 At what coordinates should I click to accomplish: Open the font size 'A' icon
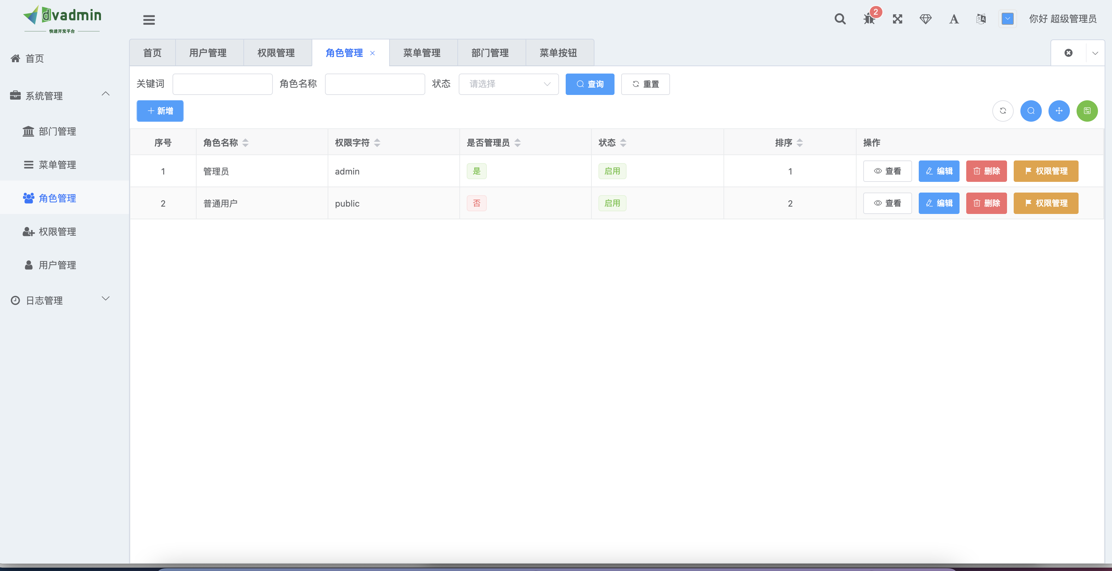pyautogui.click(x=954, y=19)
